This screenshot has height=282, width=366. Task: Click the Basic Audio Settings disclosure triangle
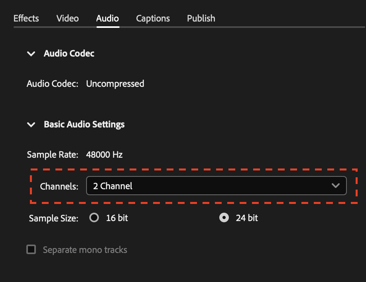(31, 125)
